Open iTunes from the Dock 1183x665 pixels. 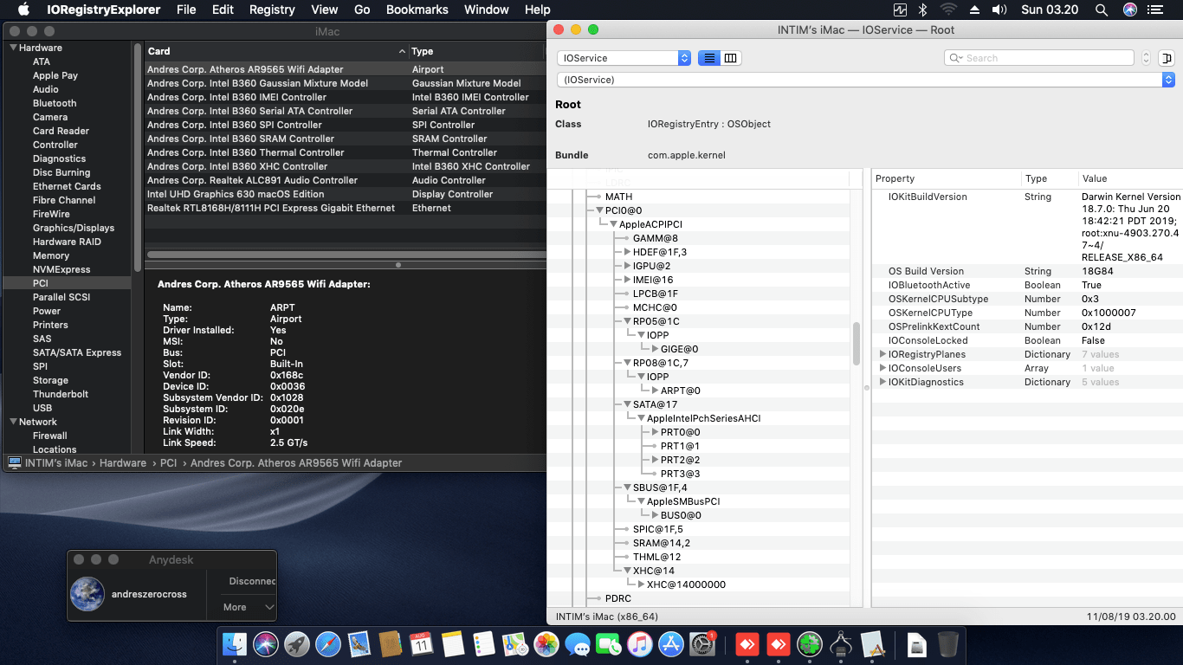(640, 644)
